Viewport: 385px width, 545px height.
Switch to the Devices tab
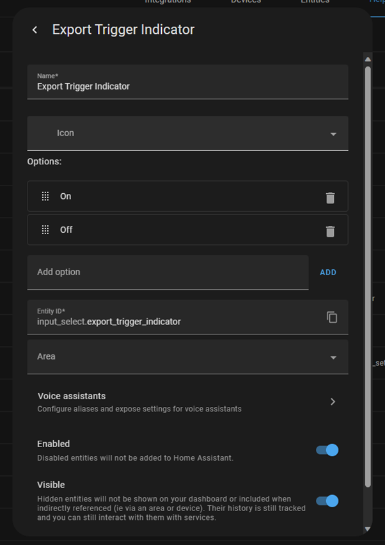tap(246, 2)
